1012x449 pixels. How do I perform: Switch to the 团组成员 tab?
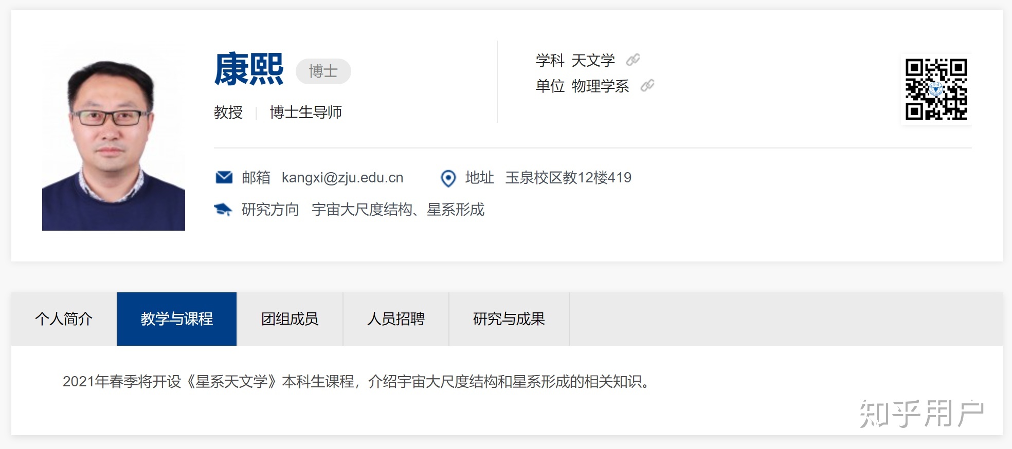[x=290, y=319]
